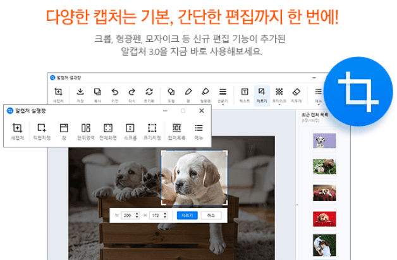397x260 pixels.
Task: Select the 텍스트 text tool
Action: (x=245, y=95)
